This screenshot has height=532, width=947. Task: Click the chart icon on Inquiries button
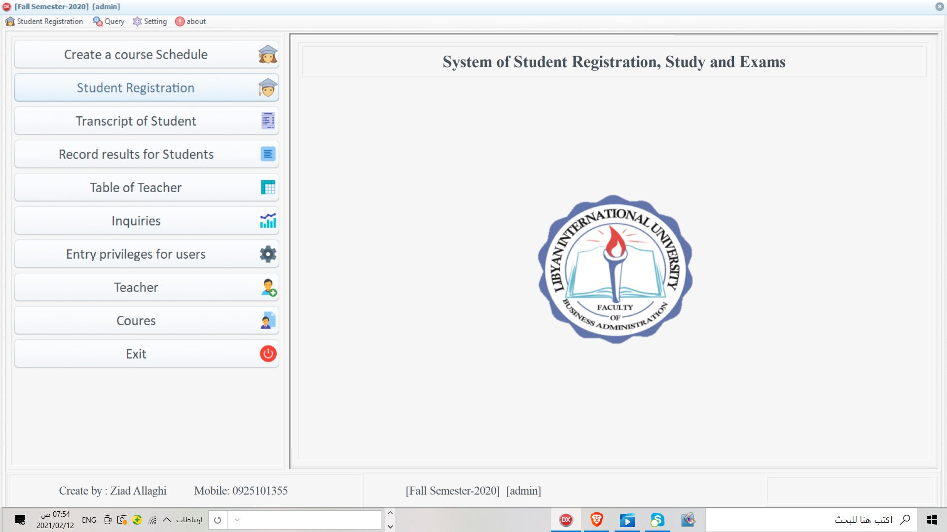point(268,221)
